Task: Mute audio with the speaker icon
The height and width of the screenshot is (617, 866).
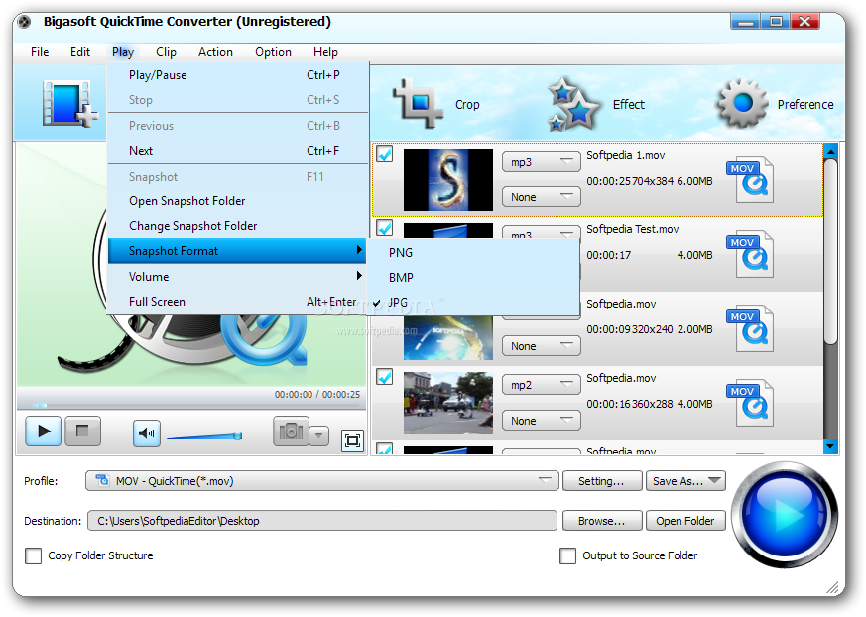Action: 147,433
